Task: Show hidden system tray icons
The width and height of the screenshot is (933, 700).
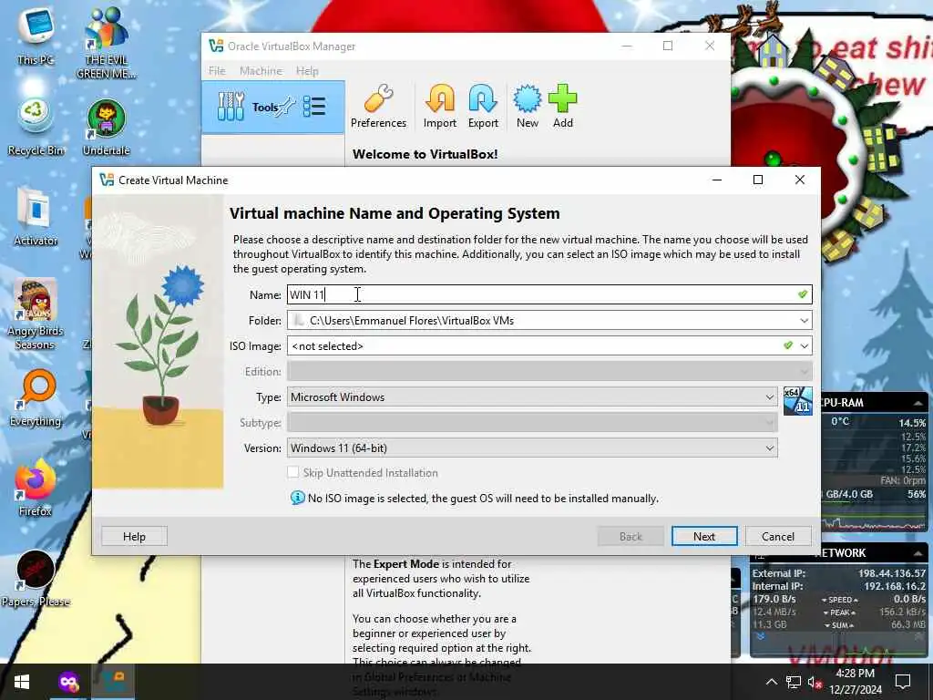Action: tap(771, 682)
